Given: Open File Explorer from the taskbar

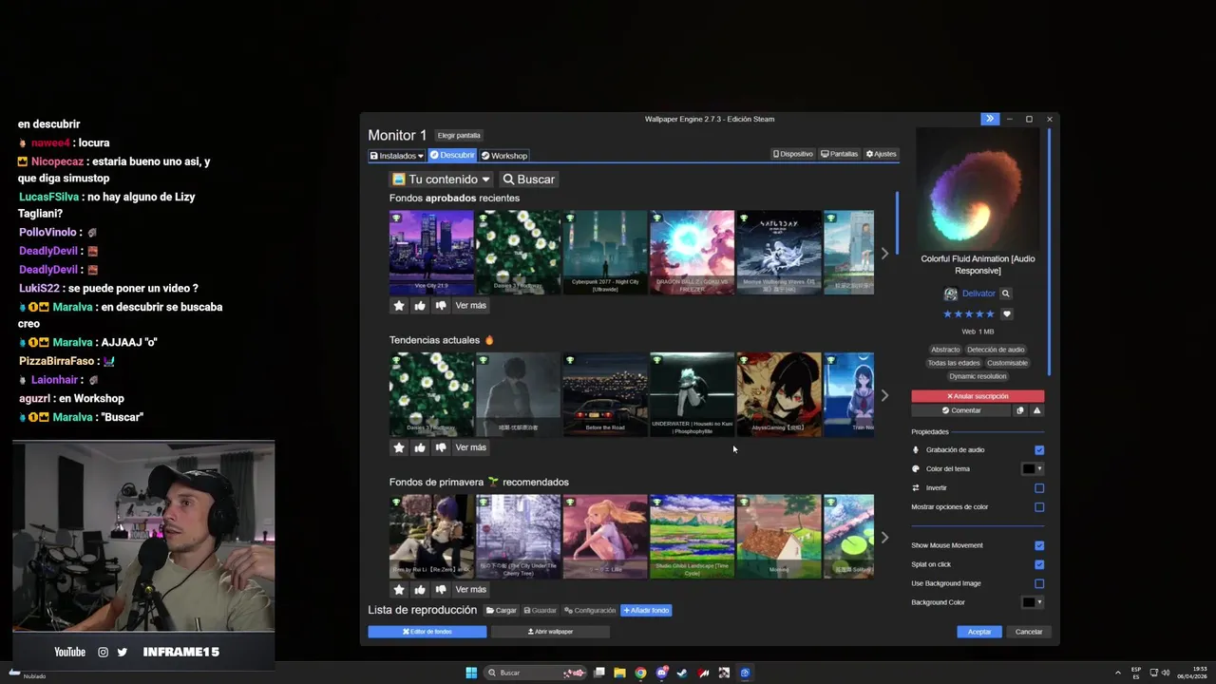Looking at the screenshot, I should pos(619,673).
